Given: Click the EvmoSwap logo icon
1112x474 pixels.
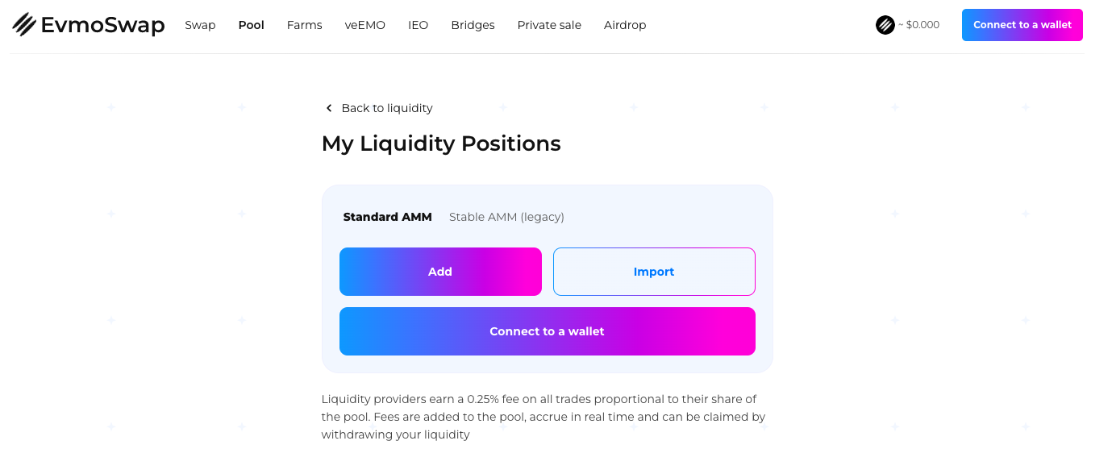Looking at the screenshot, I should pyautogui.click(x=24, y=25).
